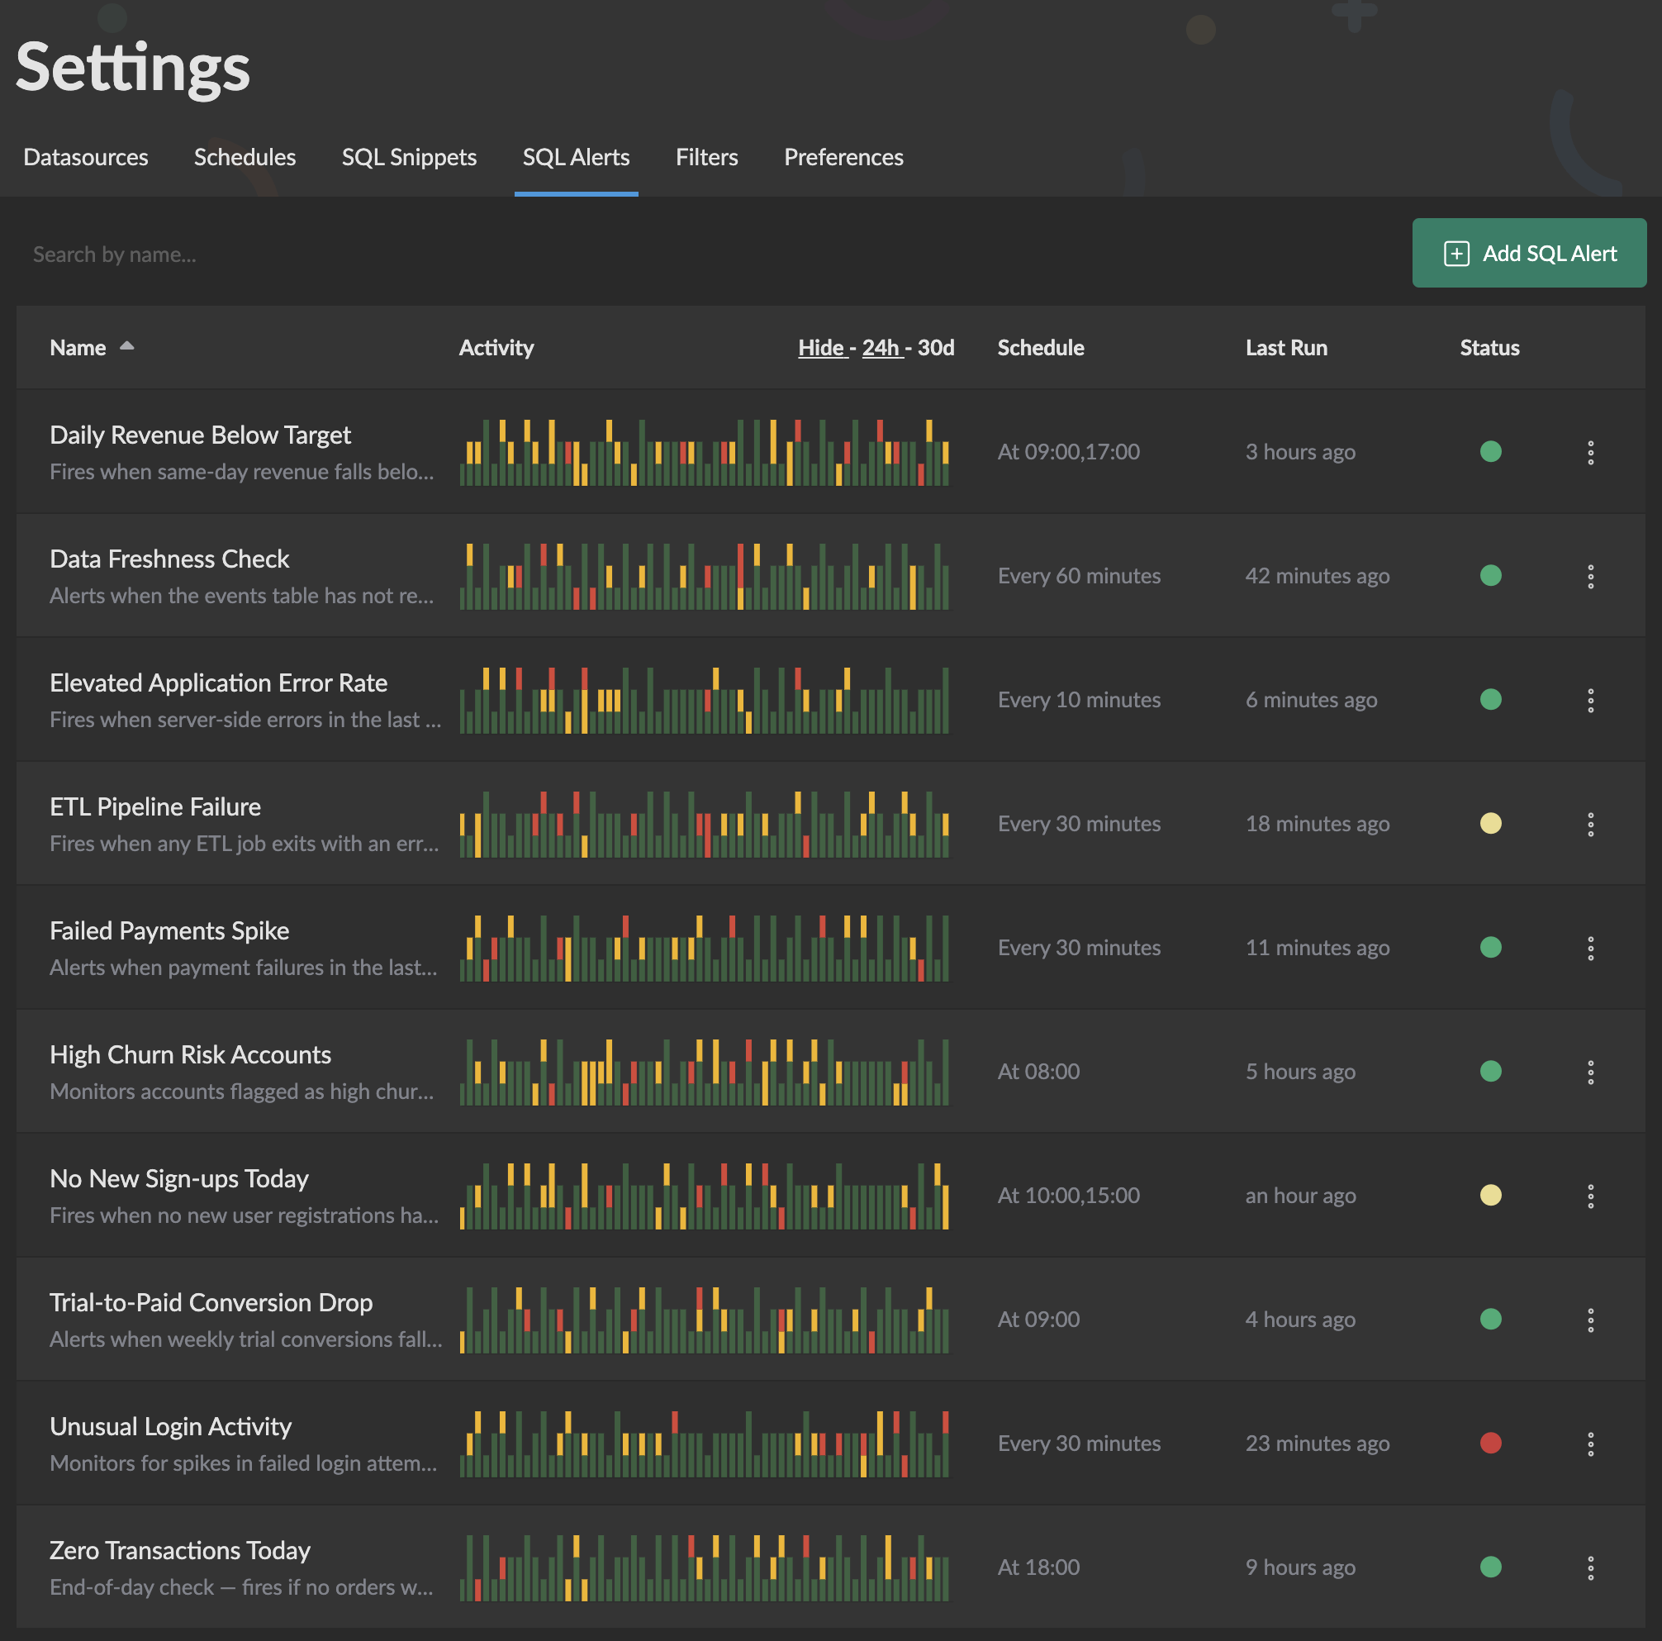Viewport: 1662px width, 1641px height.
Task: Switch activity range to 24h
Action: click(880, 348)
